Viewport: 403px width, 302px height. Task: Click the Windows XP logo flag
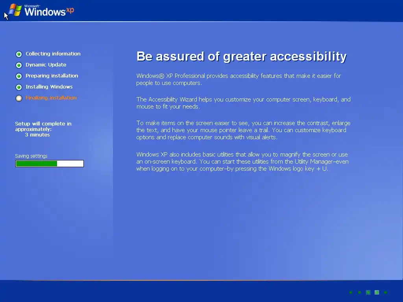click(x=15, y=10)
